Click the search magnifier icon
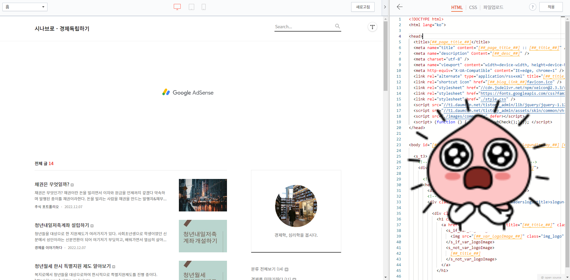570x280 pixels. pos(338,26)
